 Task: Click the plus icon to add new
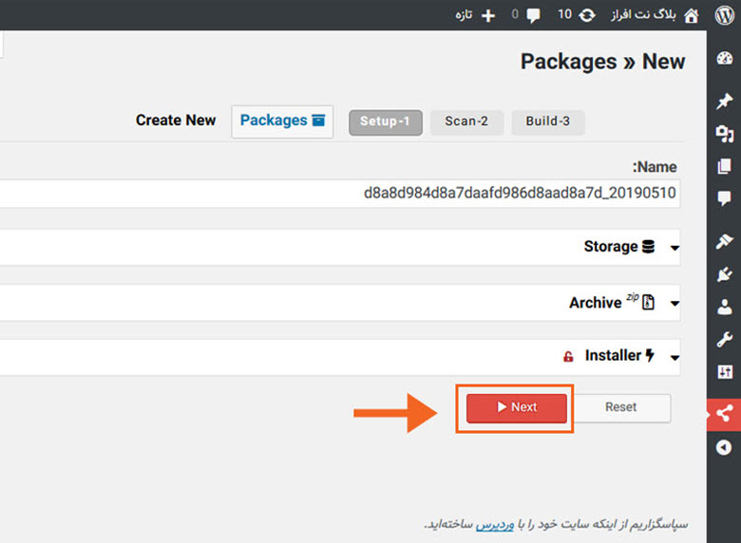coord(488,15)
